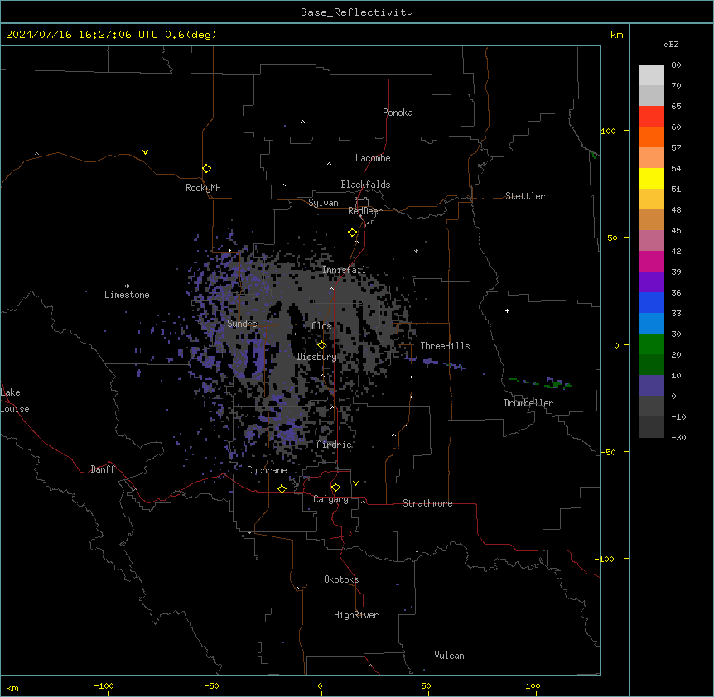This screenshot has height=697, width=714.
Task: Click the Stettler label
Action: click(x=525, y=196)
